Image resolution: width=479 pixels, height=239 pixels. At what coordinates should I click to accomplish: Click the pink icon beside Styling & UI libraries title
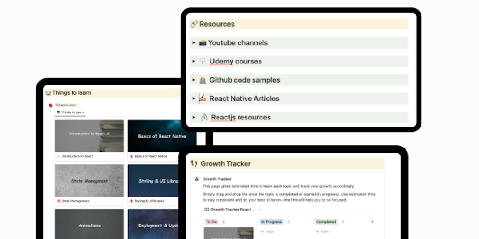(131, 201)
